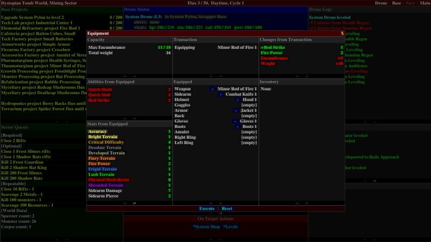Next page arrow at bottom of Inventory panel
This screenshot has width=431, height=242.
coord(306,203)
